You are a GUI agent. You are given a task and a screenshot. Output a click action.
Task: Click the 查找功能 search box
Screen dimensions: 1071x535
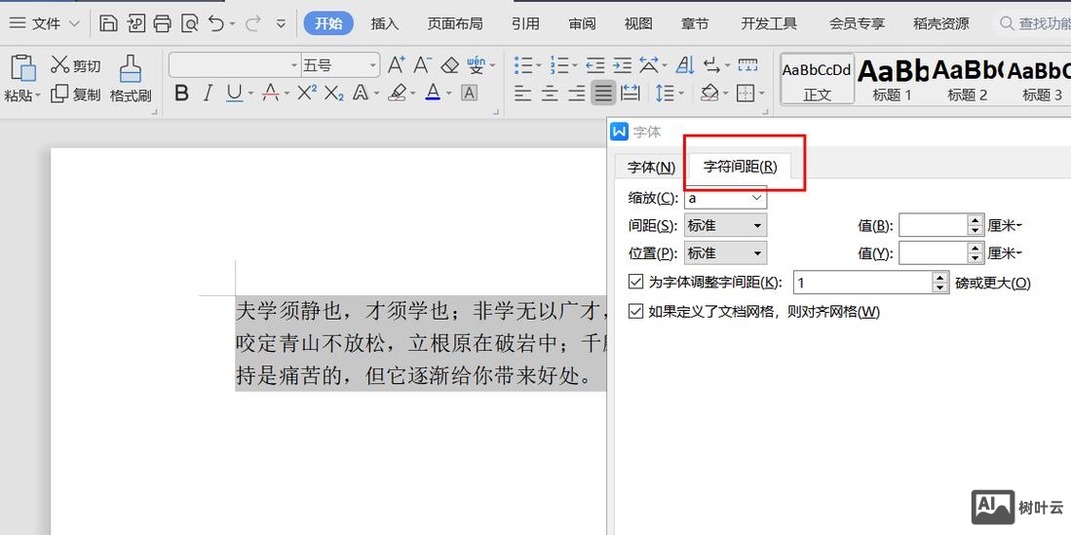click(x=1034, y=23)
